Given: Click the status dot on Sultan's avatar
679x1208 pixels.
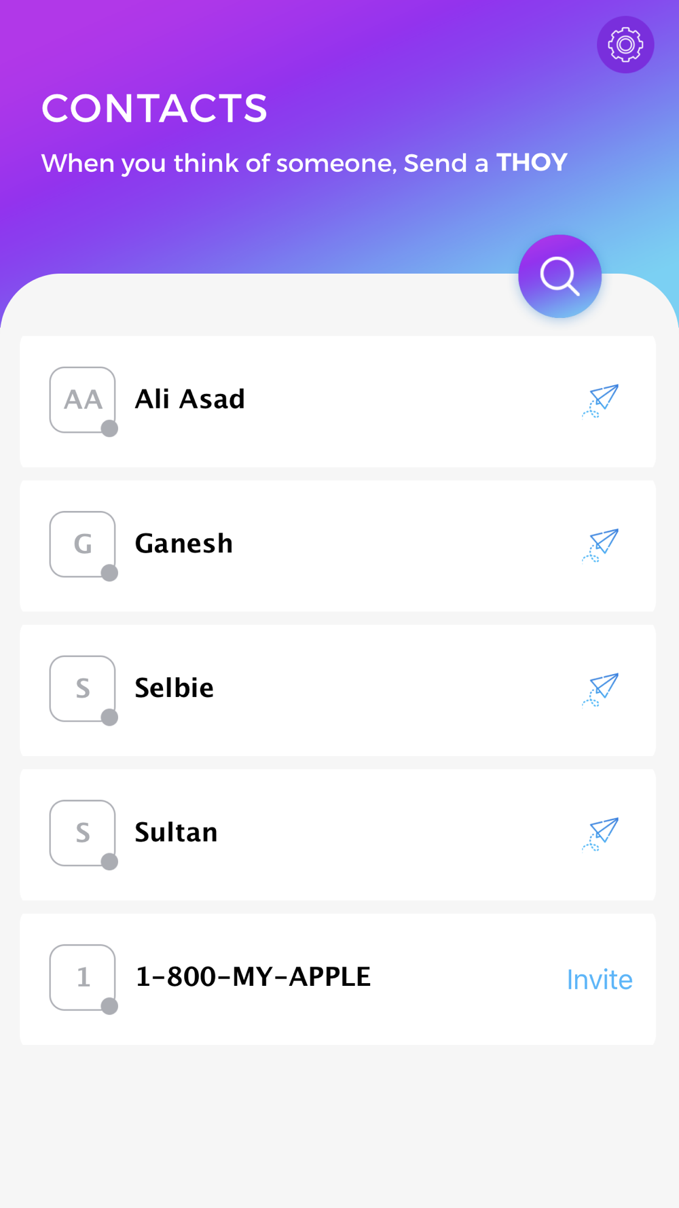Looking at the screenshot, I should (x=109, y=861).
